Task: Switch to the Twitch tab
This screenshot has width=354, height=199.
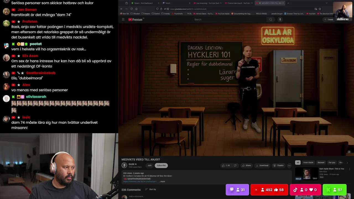Action: click(x=177, y=3)
